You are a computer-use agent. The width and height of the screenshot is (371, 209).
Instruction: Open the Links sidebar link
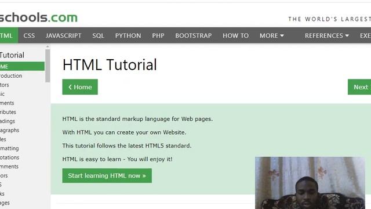(2, 194)
